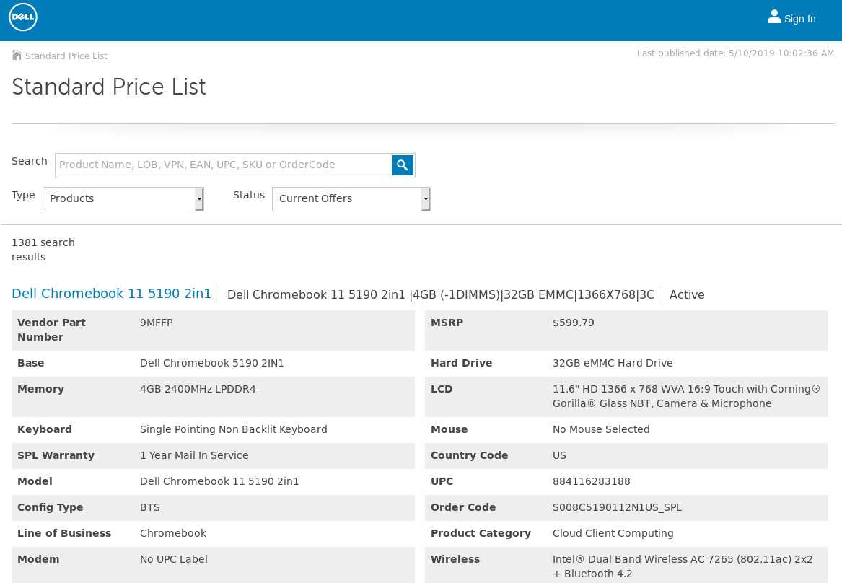Screen dimensions: 842x583
Task: Click the Type dropdown arrow
Action: 199,198
